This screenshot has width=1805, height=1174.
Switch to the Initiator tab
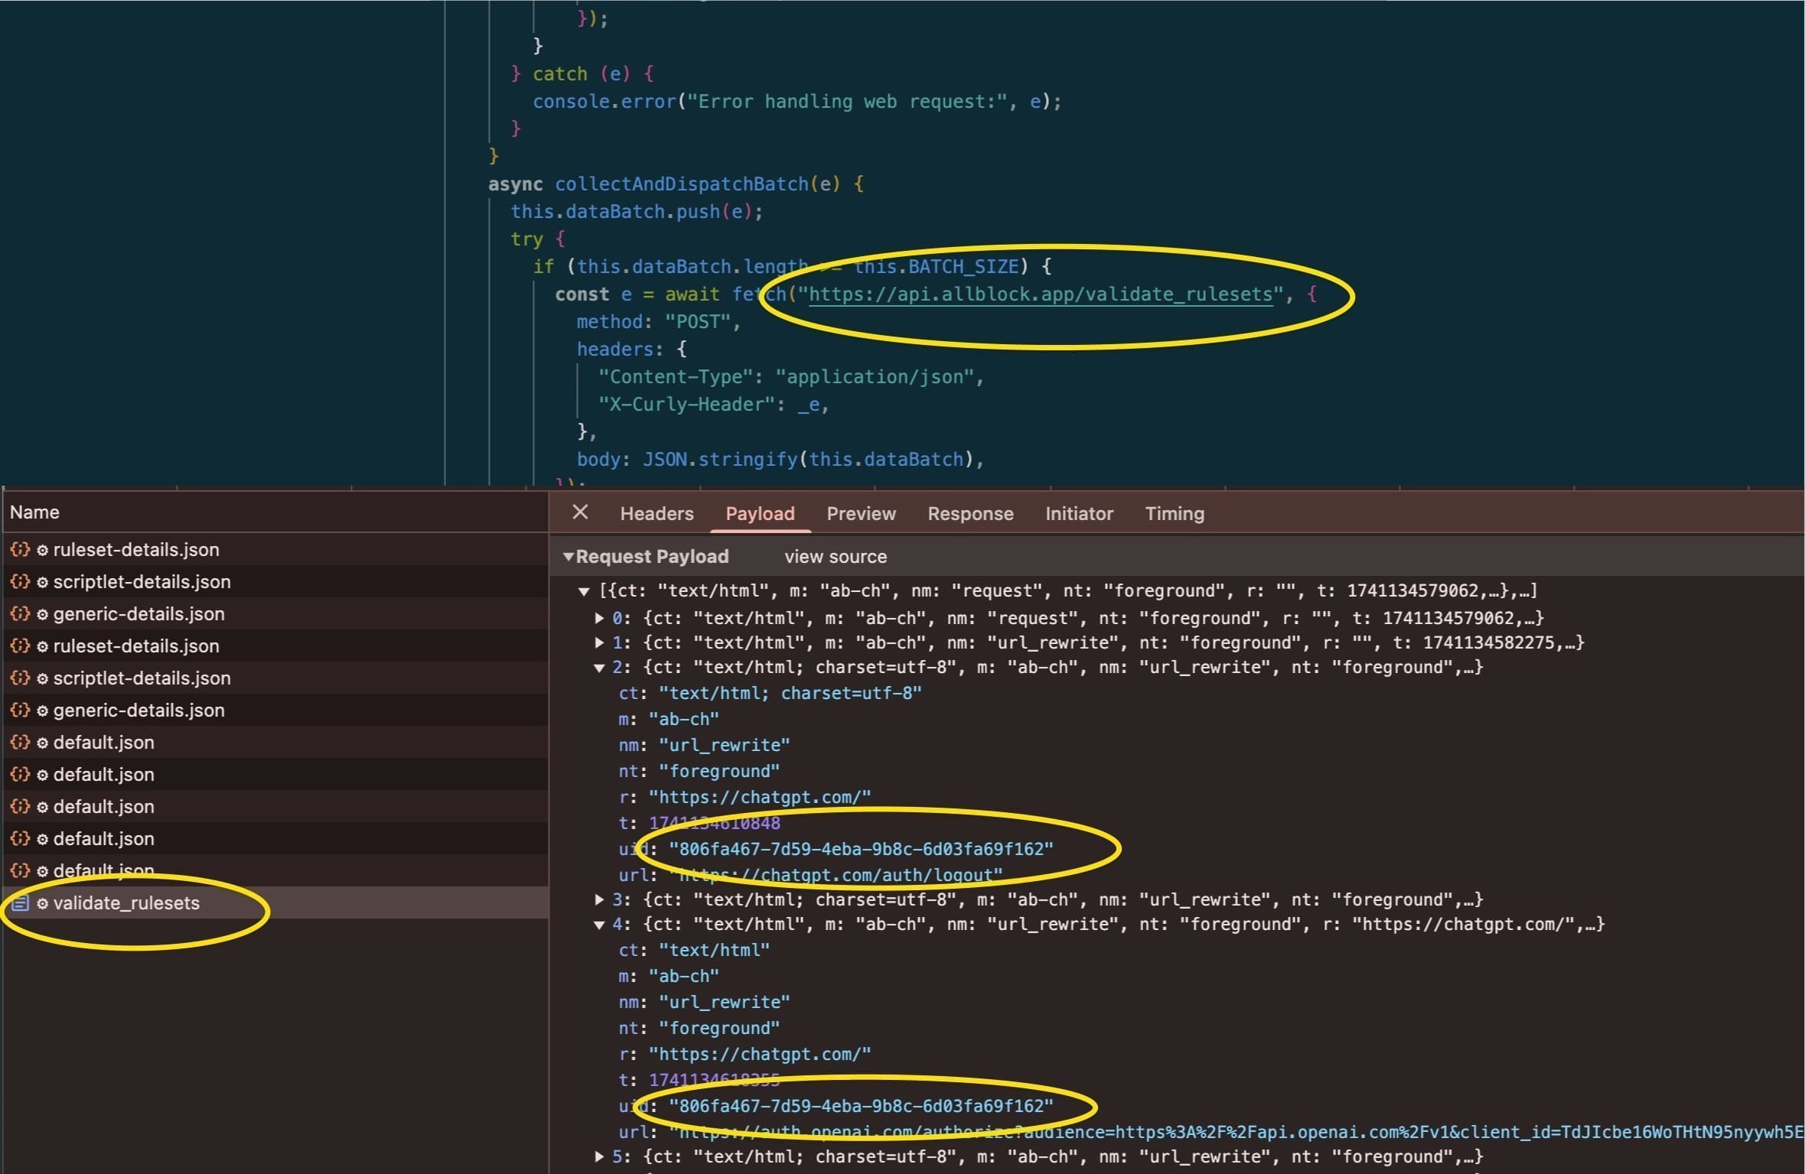[1079, 513]
